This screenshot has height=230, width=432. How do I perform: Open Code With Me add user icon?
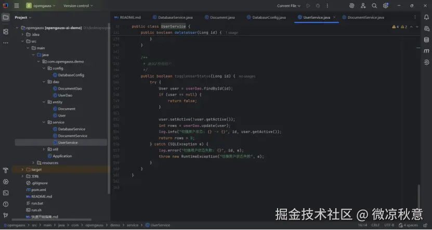363,6
